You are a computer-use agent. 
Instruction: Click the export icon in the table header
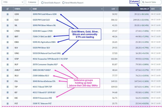(8, 9)
